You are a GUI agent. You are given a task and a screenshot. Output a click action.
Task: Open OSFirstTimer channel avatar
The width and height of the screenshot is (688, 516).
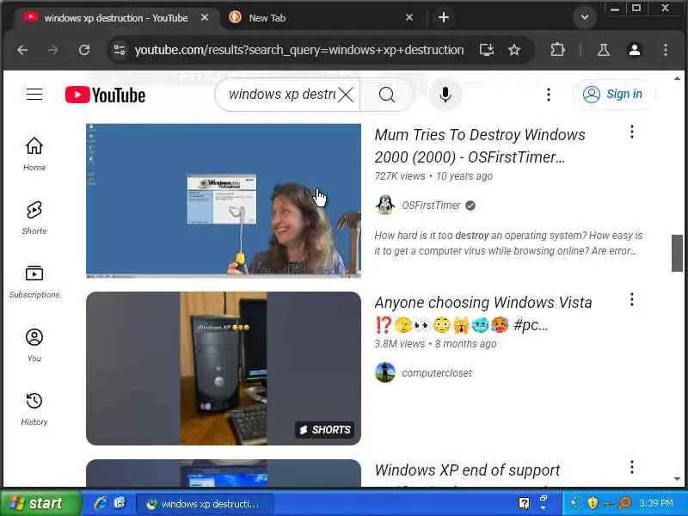point(384,205)
